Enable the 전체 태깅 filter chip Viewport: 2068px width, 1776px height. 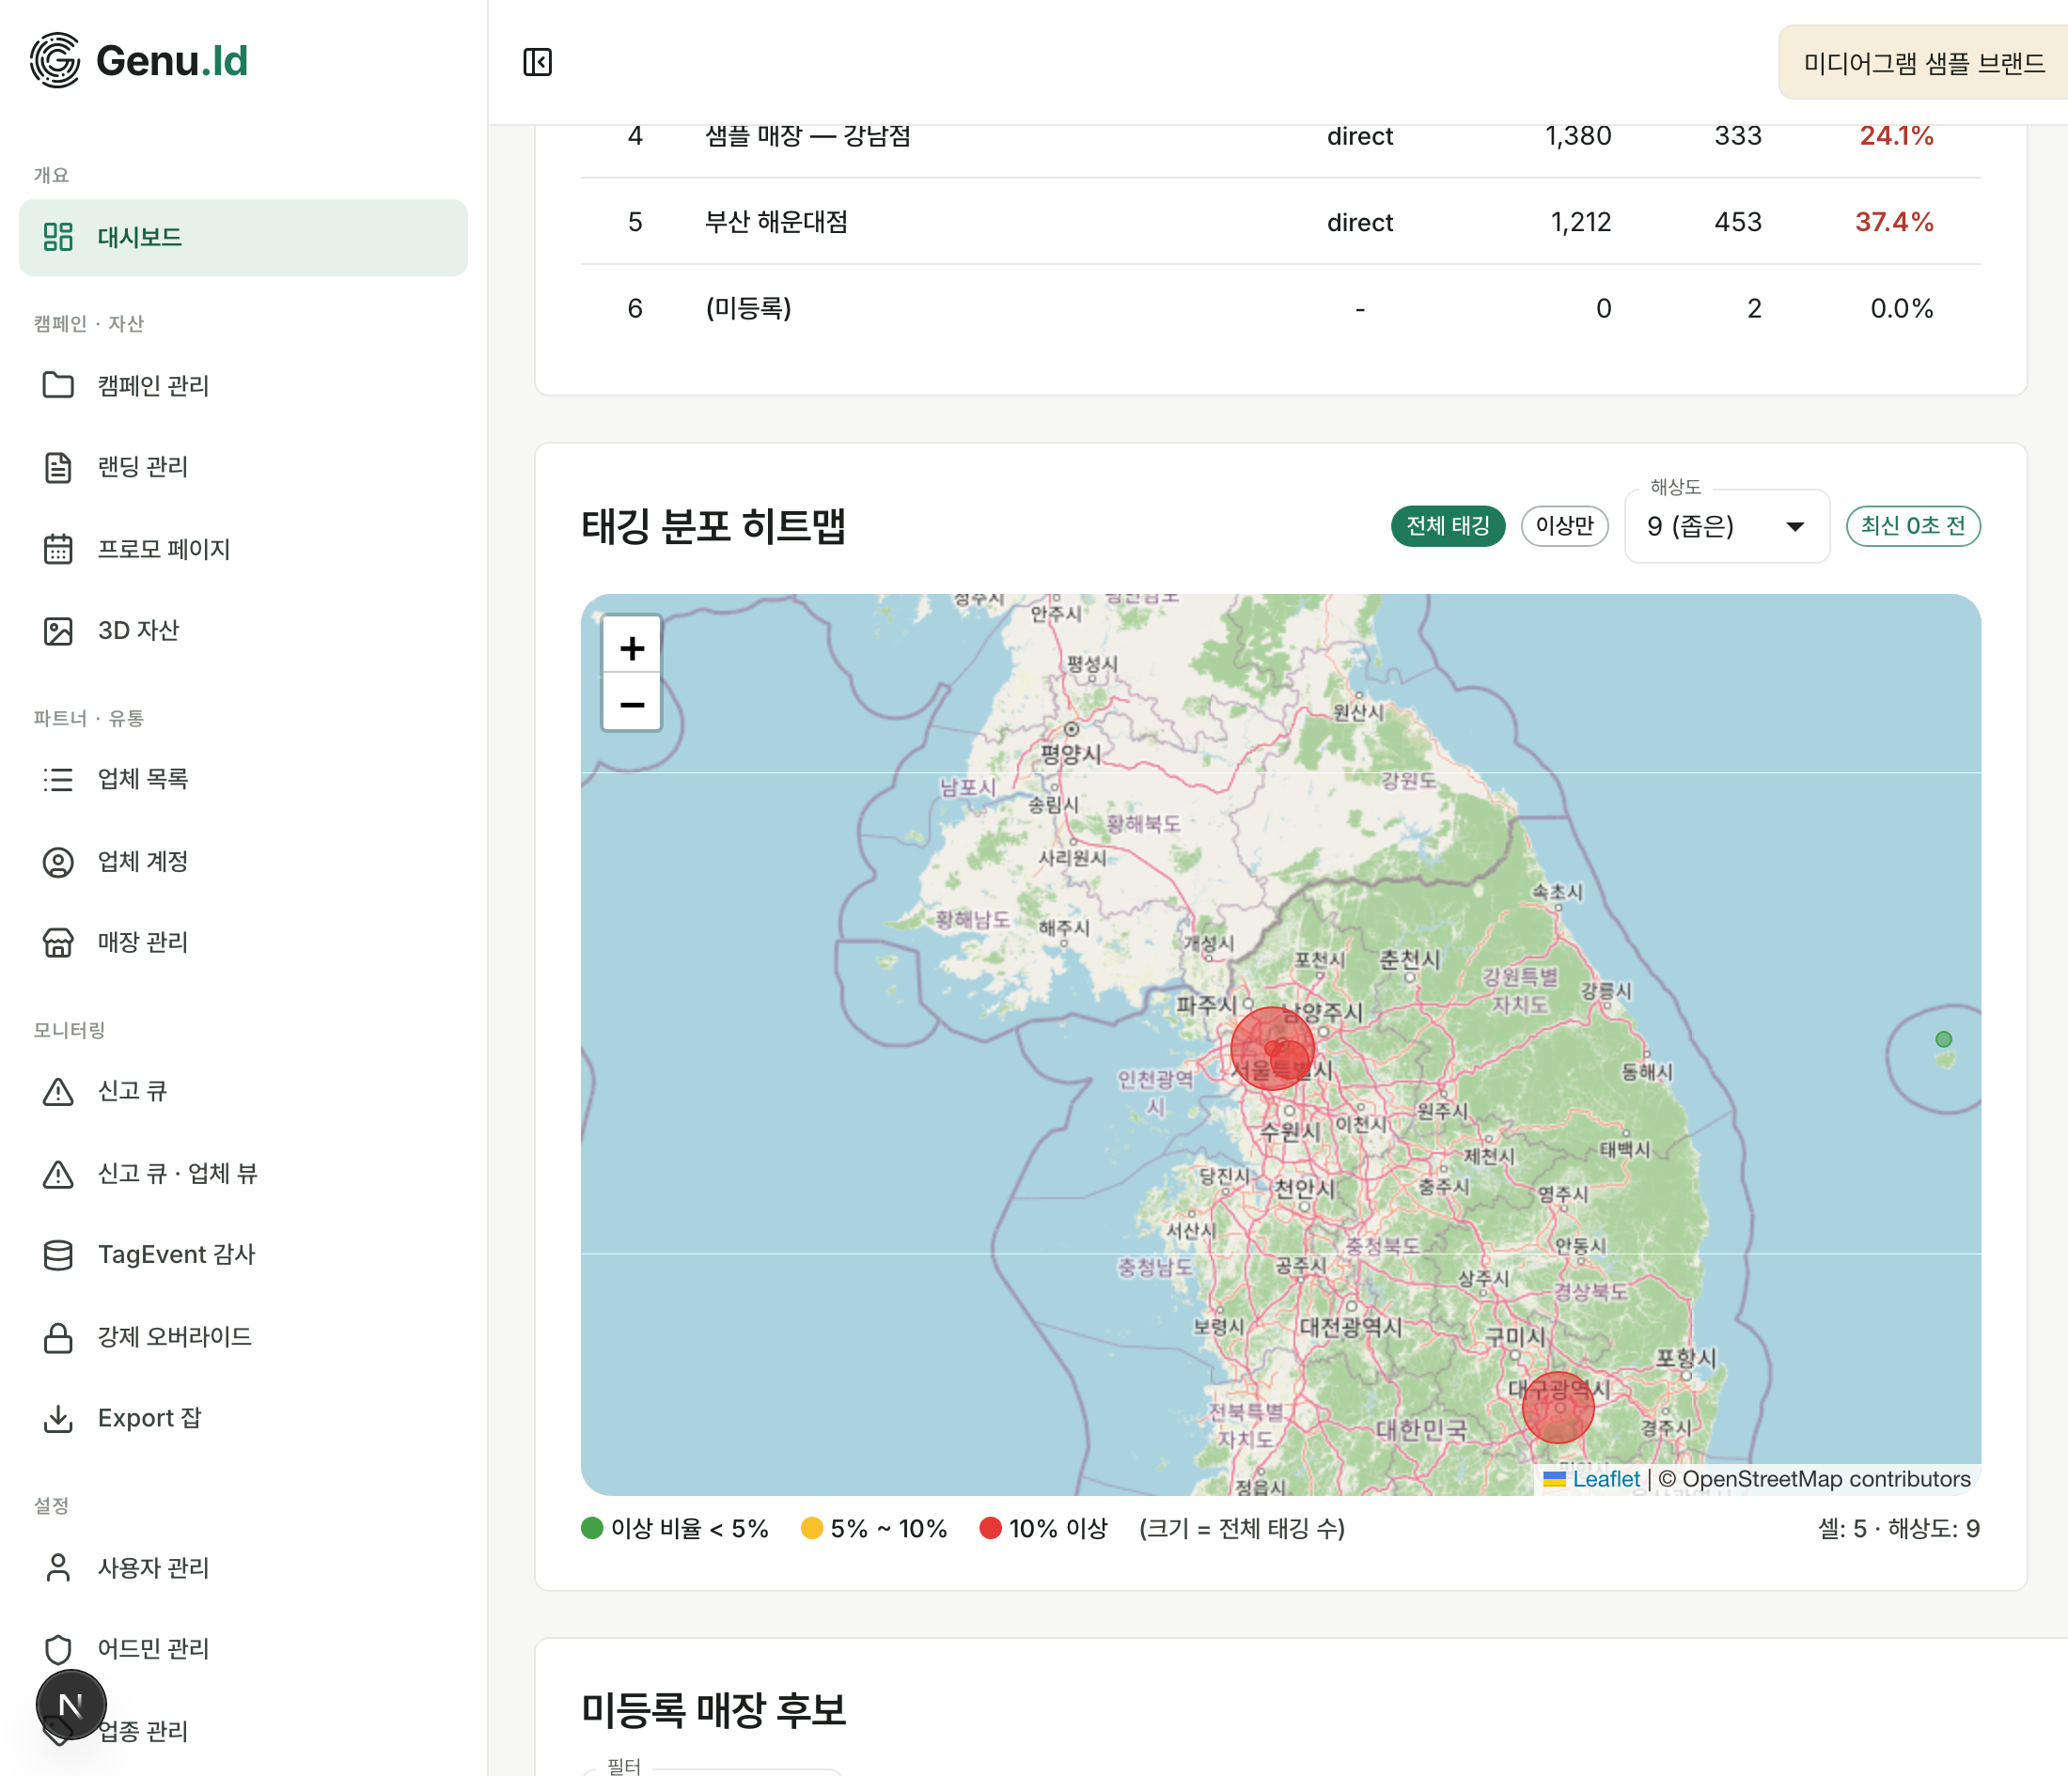[x=1448, y=526]
